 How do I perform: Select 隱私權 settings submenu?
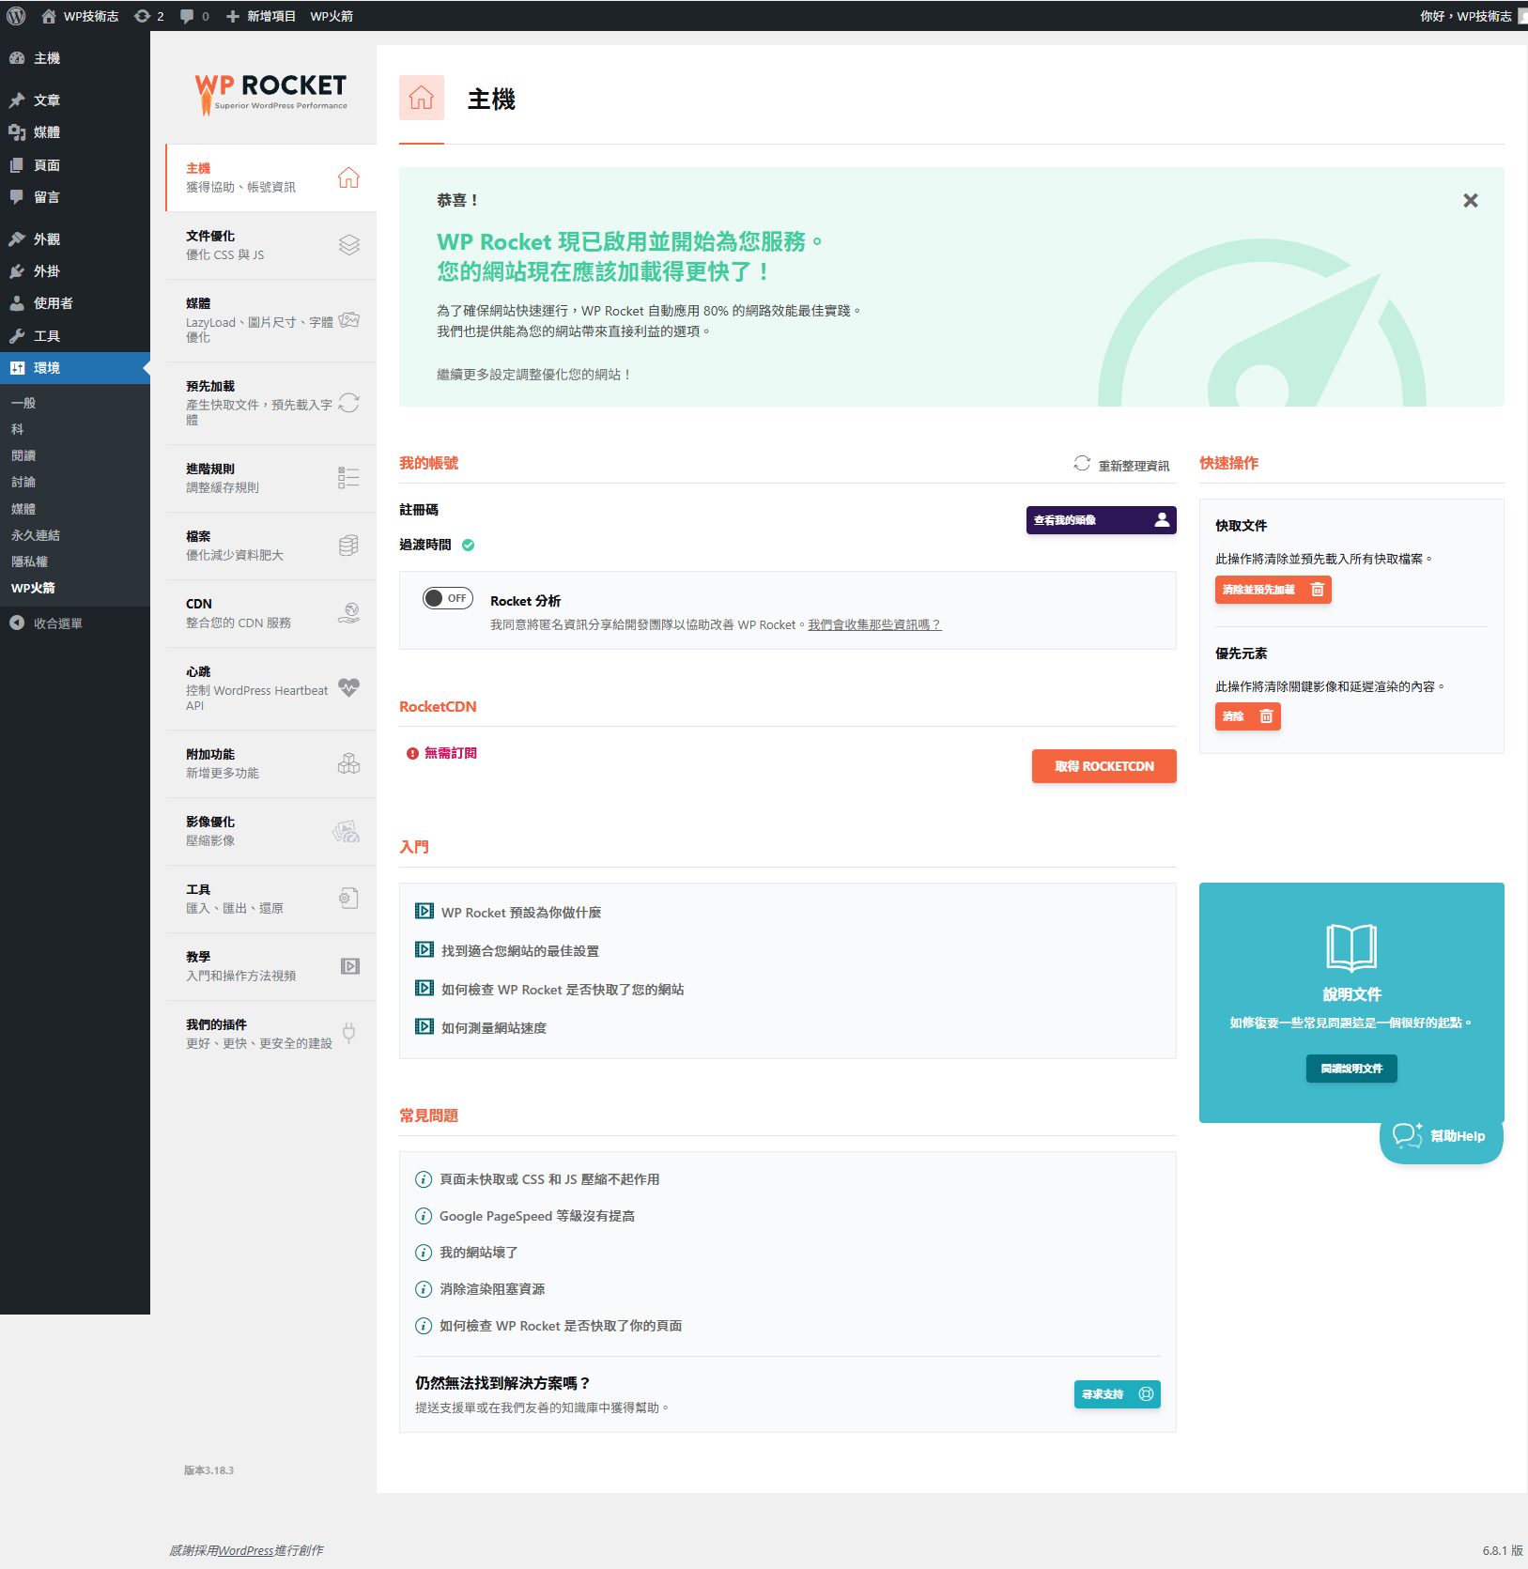tap(29, 561)
